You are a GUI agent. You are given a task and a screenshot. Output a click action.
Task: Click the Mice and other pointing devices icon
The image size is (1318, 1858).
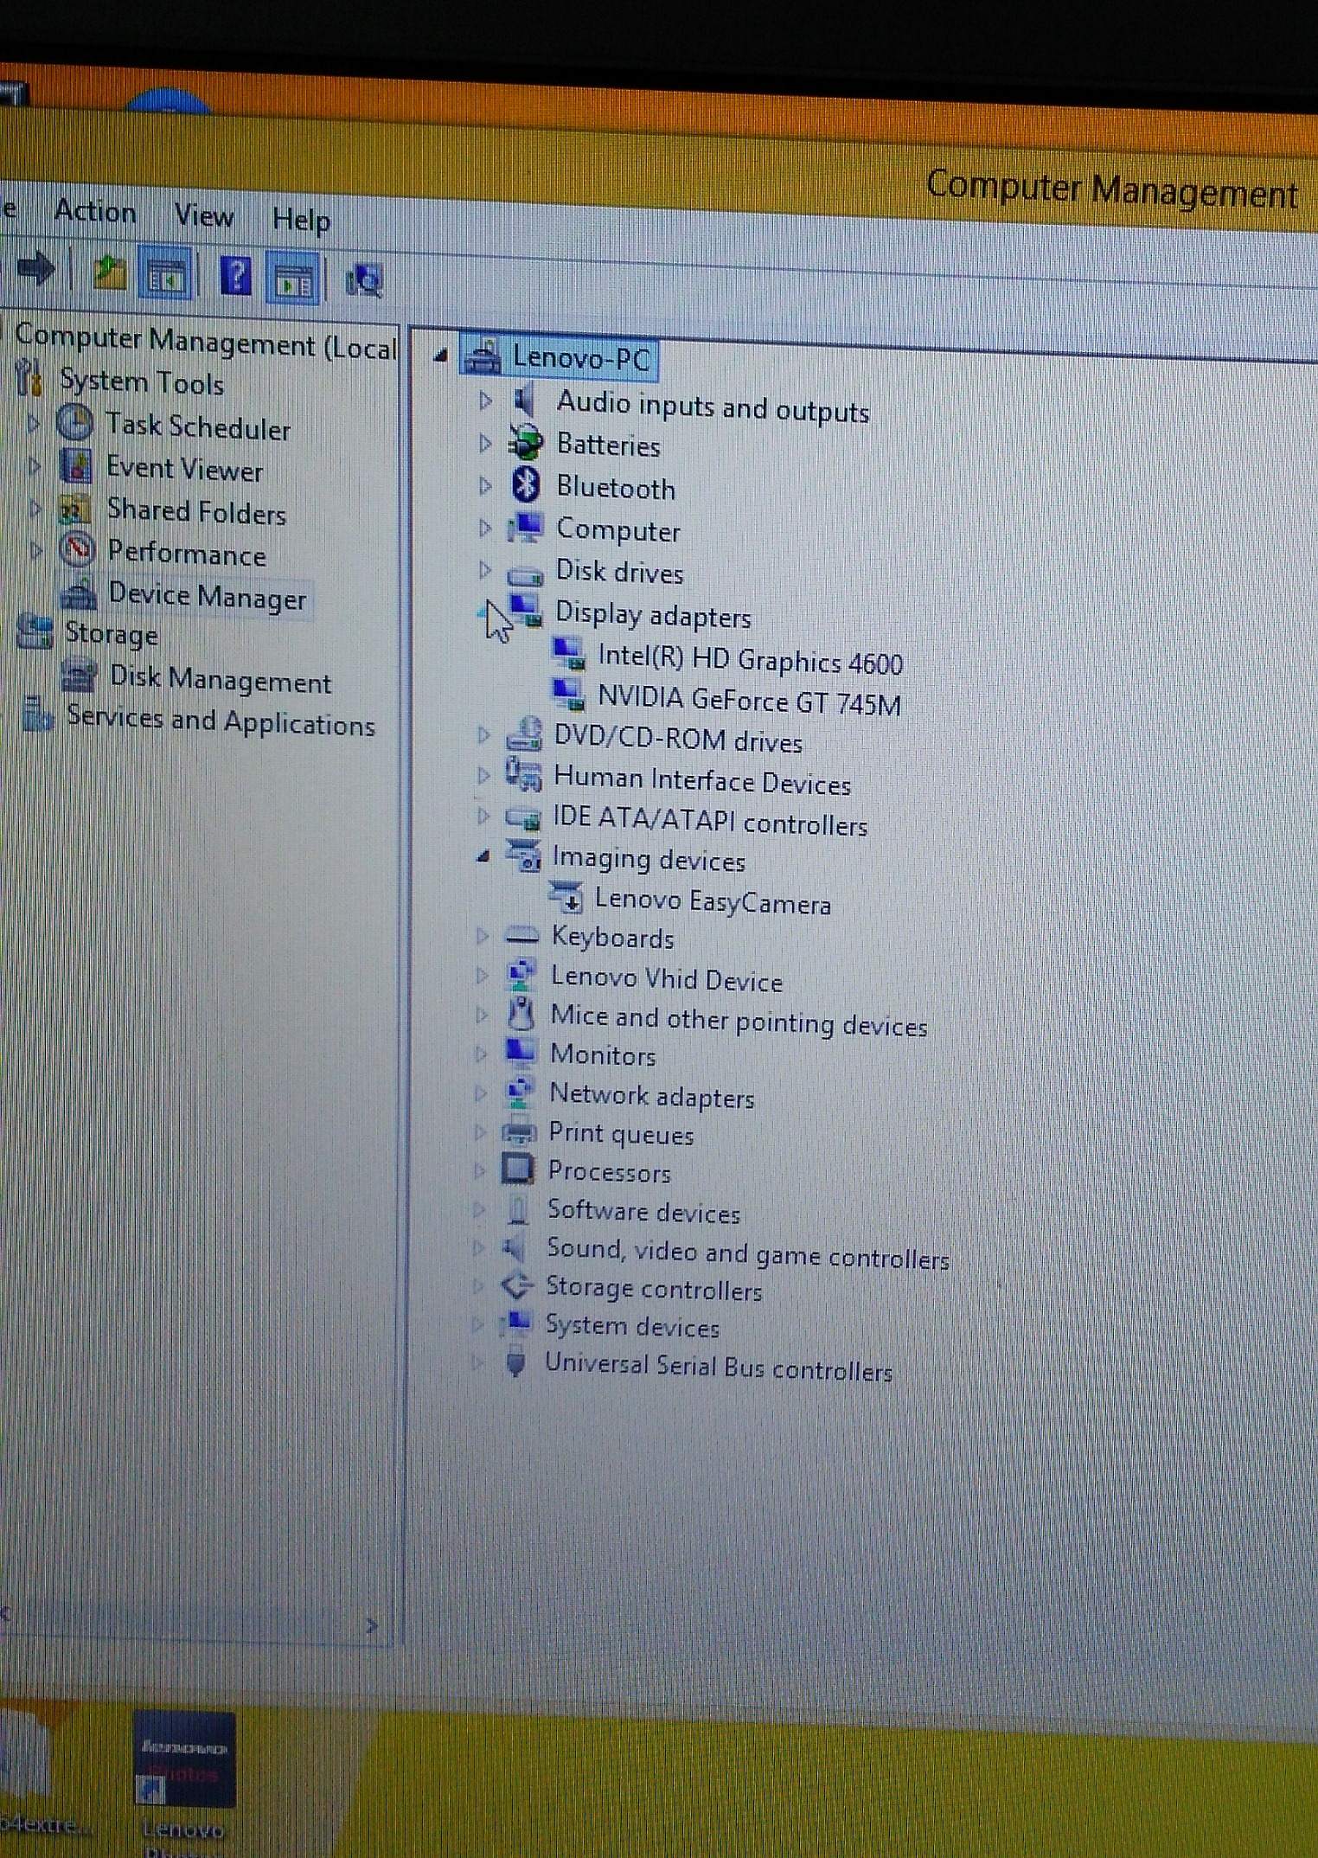pyautogui.click(x=520, y=1013)
